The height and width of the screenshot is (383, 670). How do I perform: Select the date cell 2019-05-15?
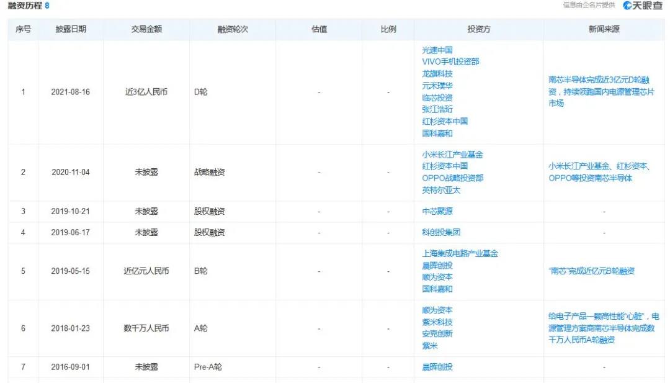71,271
